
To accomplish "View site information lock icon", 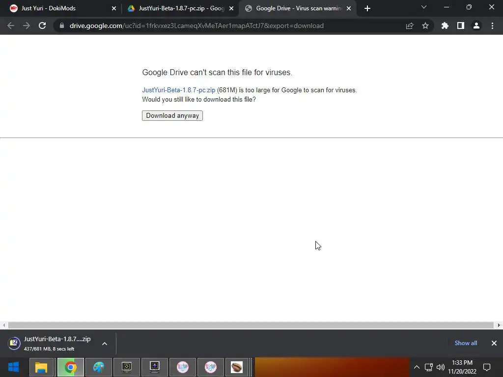I will click(62, 26).
